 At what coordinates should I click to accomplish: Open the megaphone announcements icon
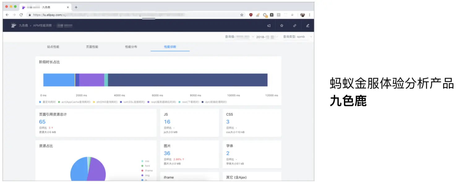pos(269,26)
